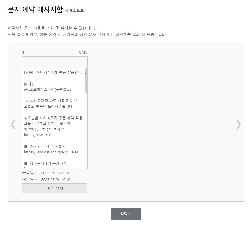Click the 장바구니 1위 구경하기 line

(x=45, y=164)
